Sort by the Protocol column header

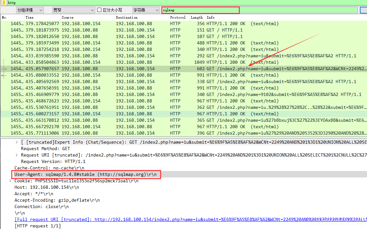179,17
